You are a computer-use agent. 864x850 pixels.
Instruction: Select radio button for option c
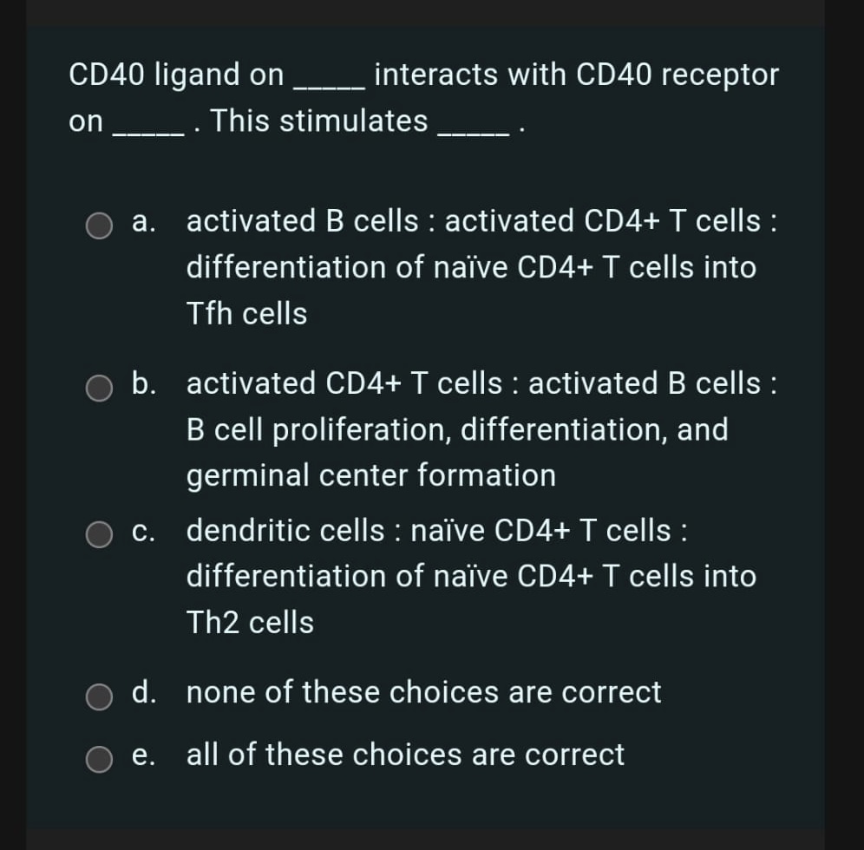(x=98, y=535)
